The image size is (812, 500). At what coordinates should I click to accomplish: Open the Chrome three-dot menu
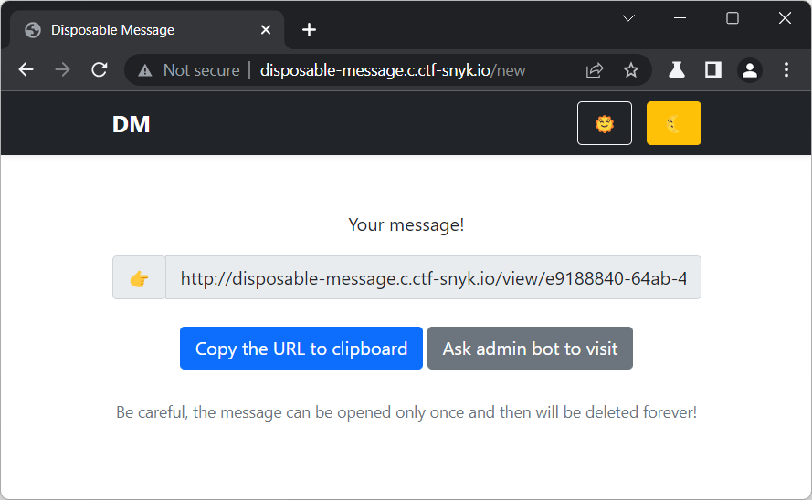click(786, 70)
